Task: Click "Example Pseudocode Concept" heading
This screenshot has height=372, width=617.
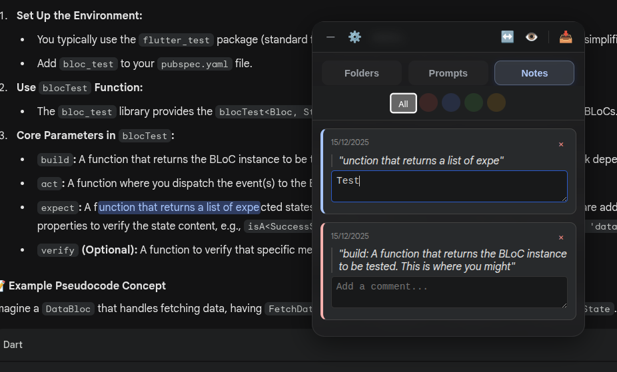Action: (x=87, y=285)
